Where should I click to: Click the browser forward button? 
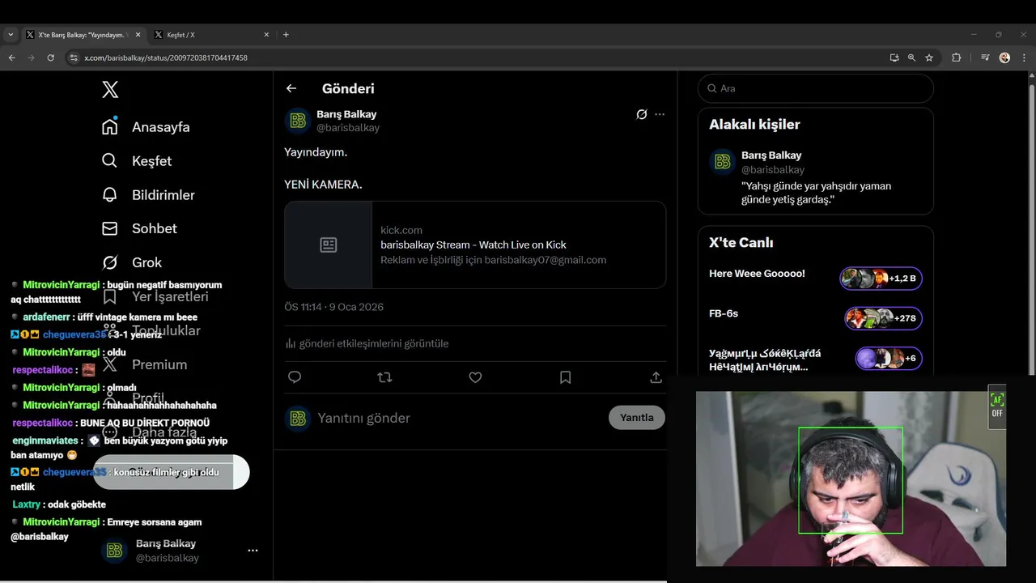click(x=31, y=57)
